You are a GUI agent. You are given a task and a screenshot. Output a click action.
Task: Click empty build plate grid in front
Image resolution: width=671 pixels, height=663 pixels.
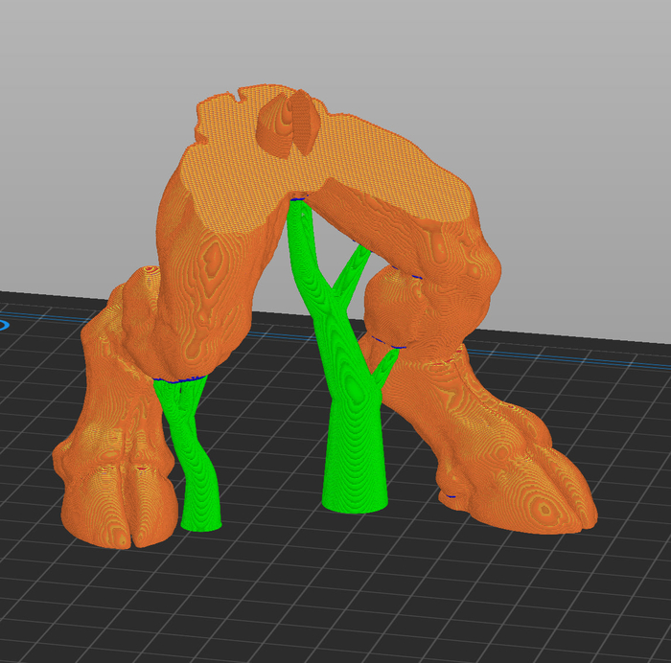[335, 594]
